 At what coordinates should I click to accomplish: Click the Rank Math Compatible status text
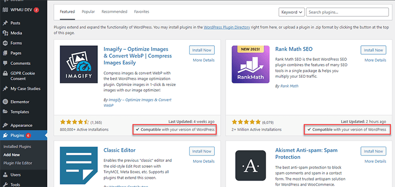click(x=347, y=130)
